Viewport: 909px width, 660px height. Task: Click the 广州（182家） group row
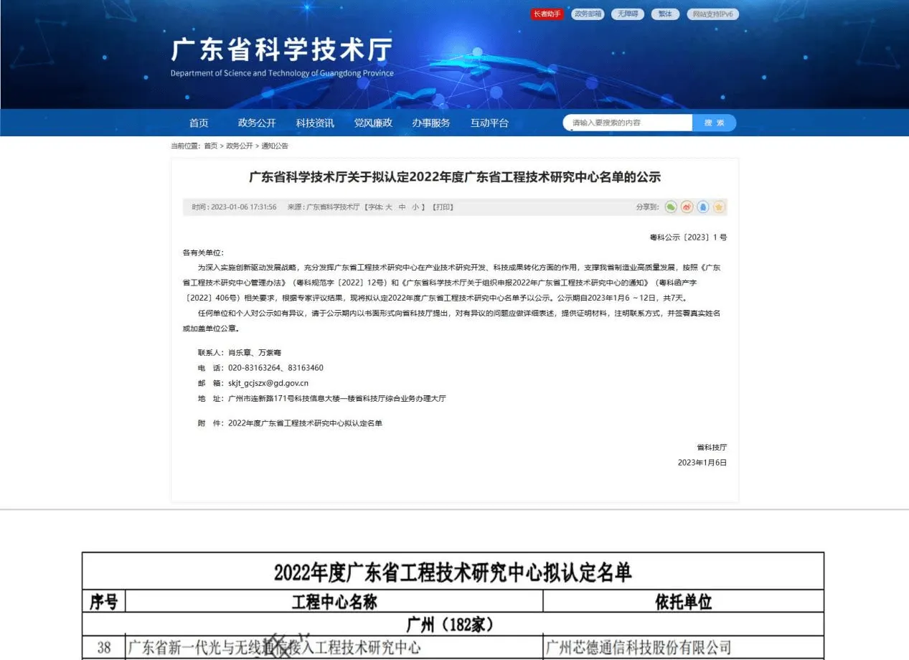[453, 625]
